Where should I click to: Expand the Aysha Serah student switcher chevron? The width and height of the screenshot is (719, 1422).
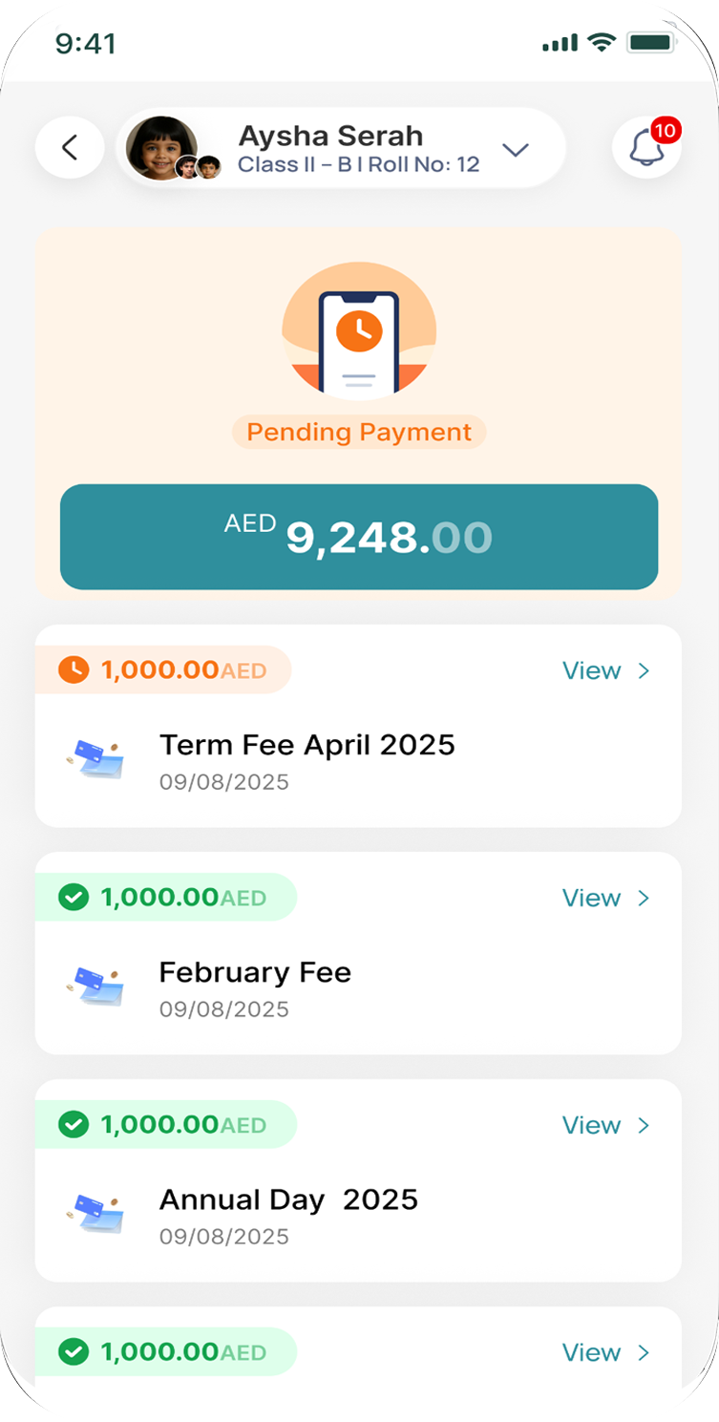(x=516, y=150)
